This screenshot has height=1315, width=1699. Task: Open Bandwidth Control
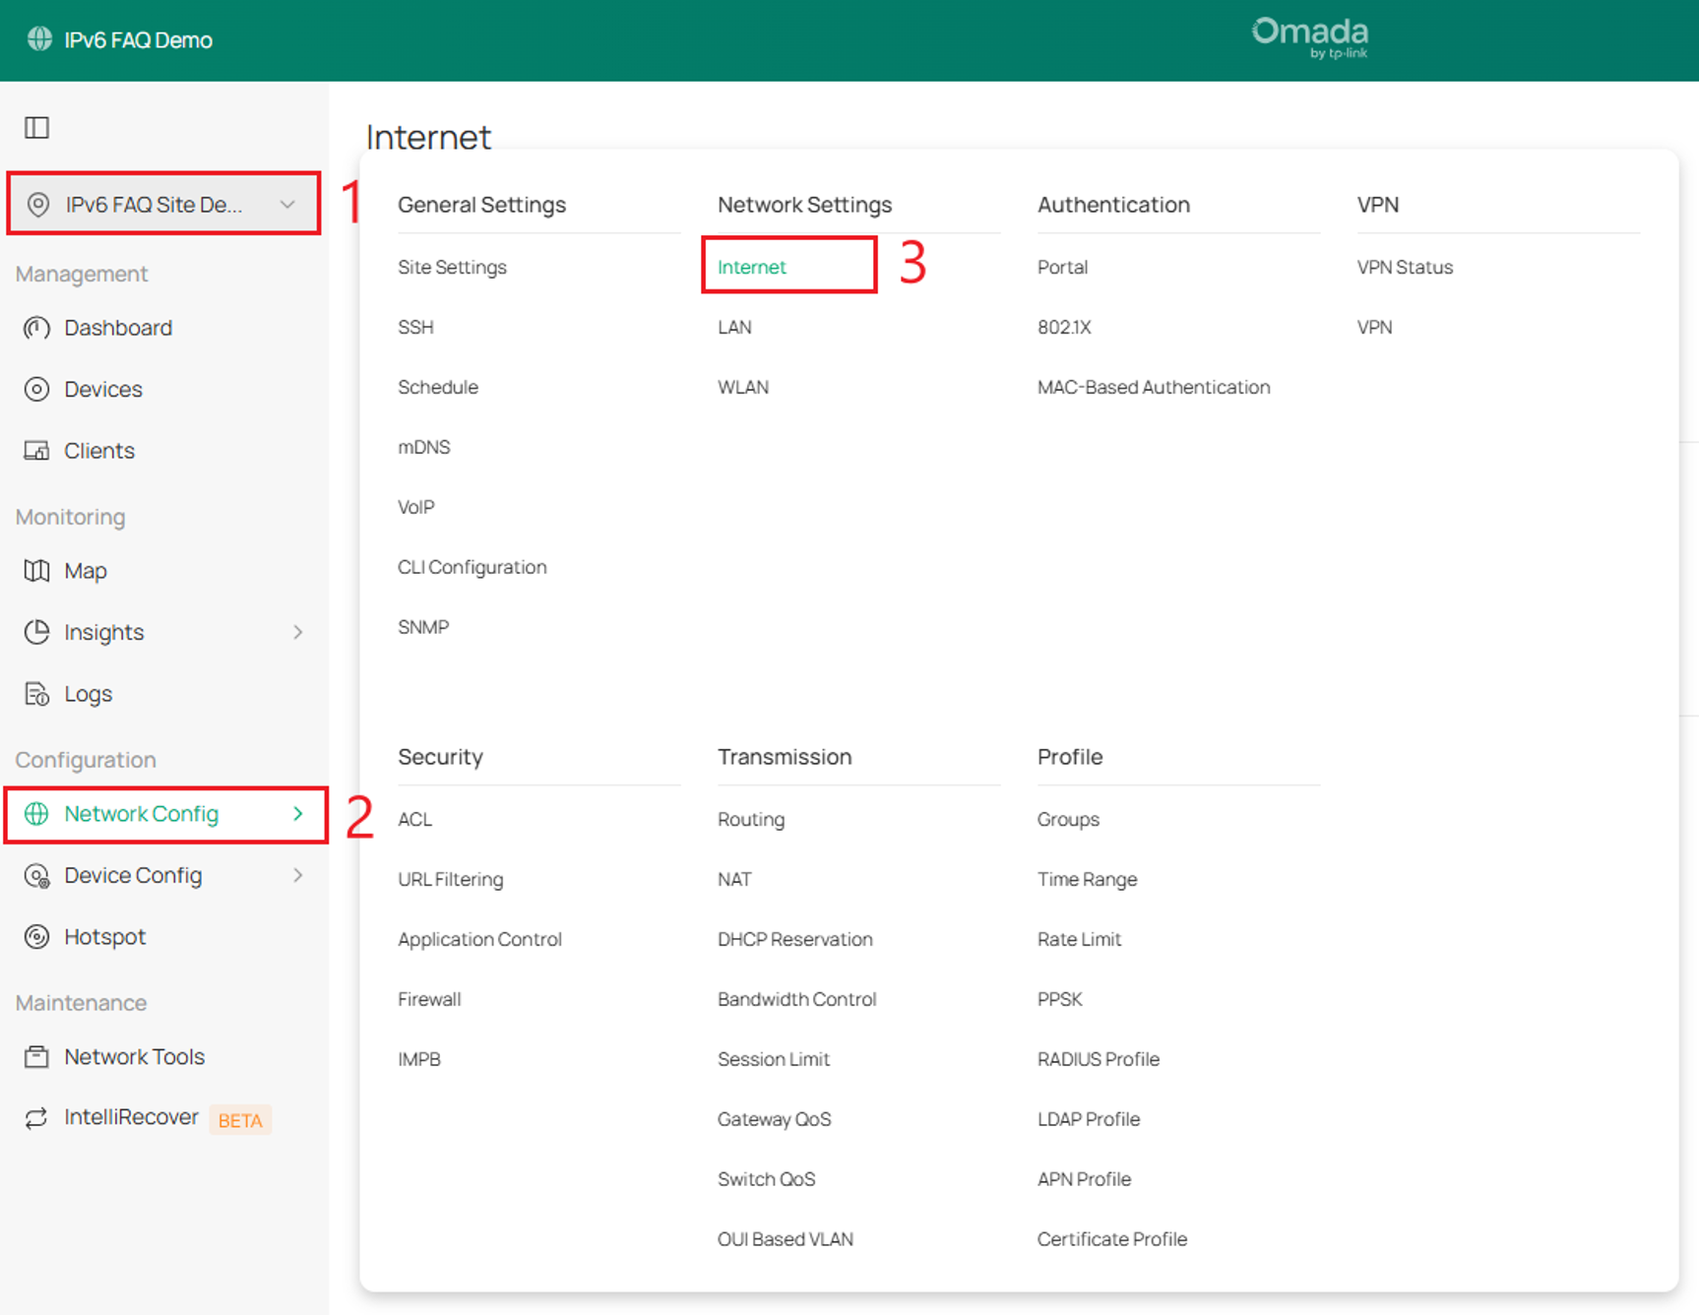[797, 999]
